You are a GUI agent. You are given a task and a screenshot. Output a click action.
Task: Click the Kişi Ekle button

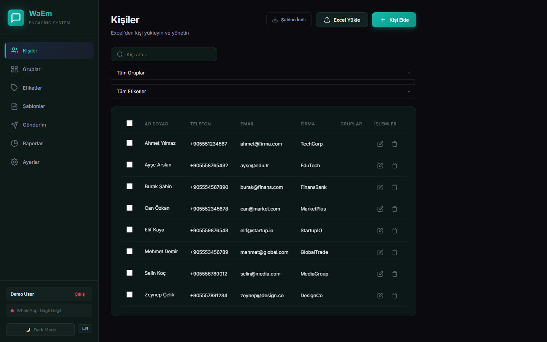click(394, 20)
